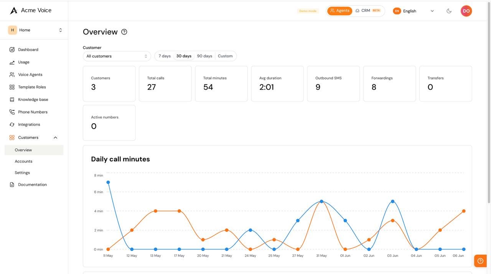Select Overview in the sidebar
491x274 pixels.
pyautogui.click(x=34, y=150)
